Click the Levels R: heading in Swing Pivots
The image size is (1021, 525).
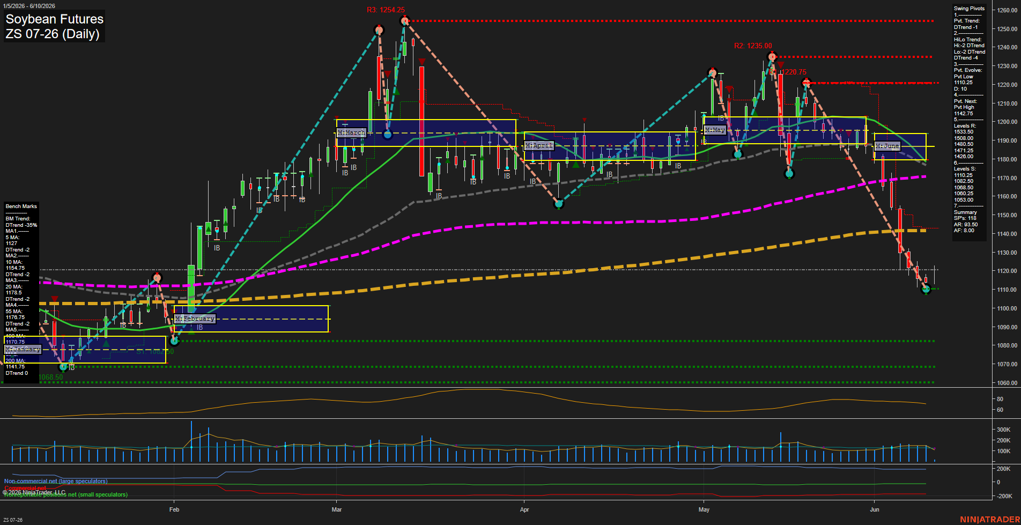[x=965, y=126]
